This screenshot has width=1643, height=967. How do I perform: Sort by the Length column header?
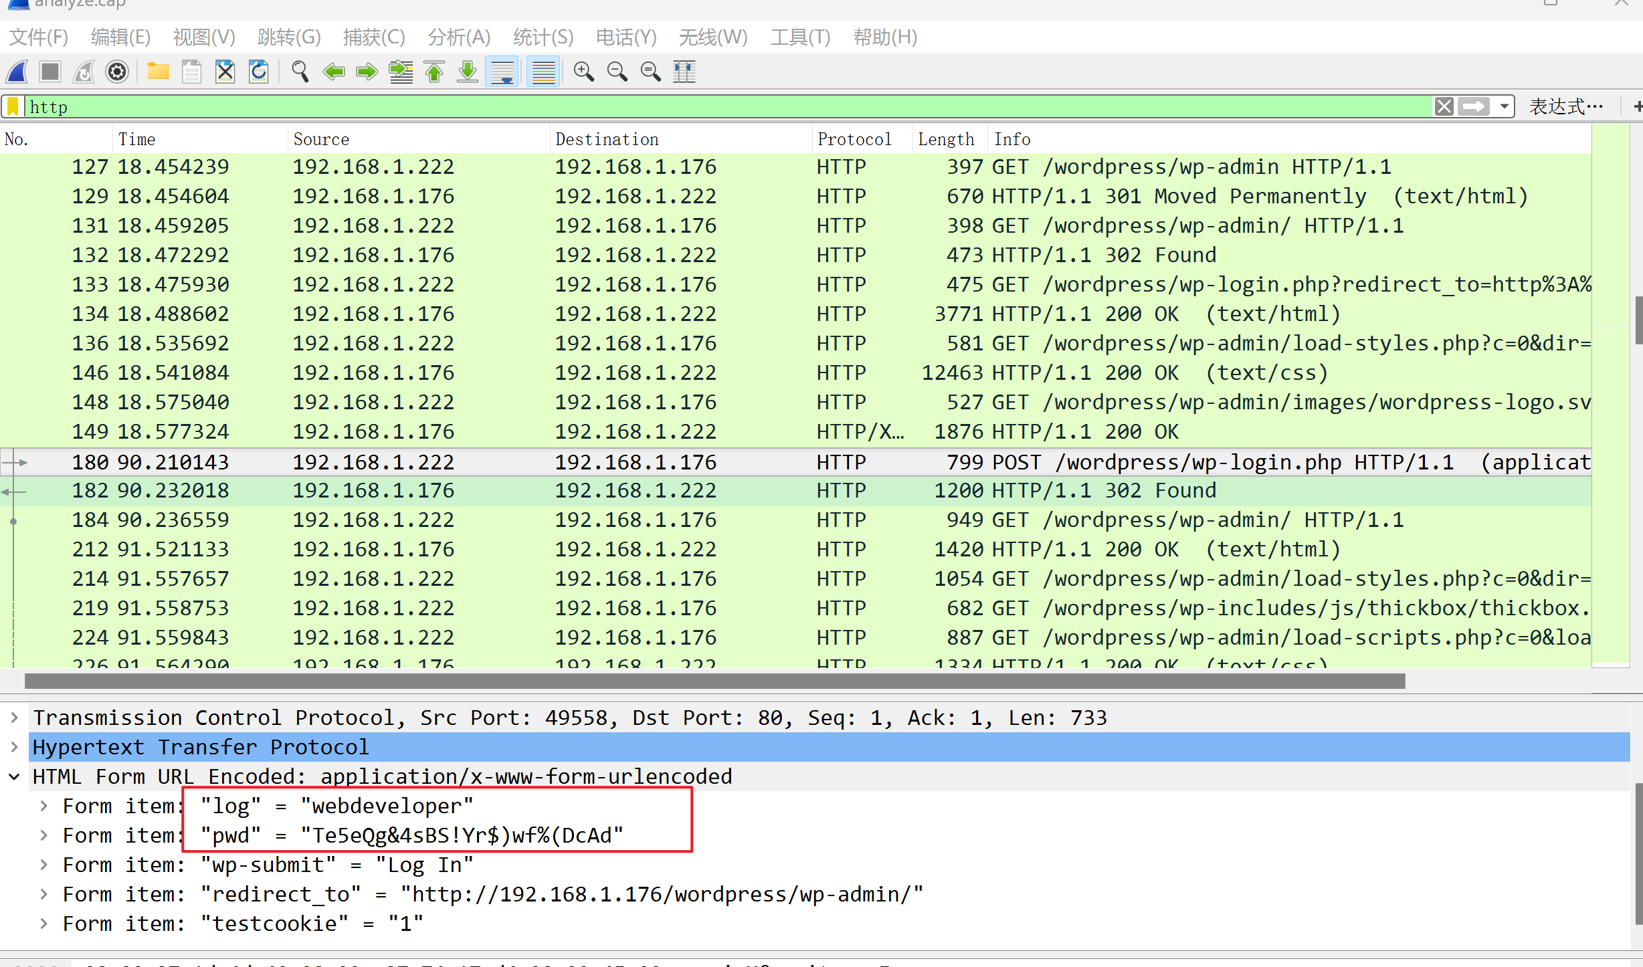point(951,139)
